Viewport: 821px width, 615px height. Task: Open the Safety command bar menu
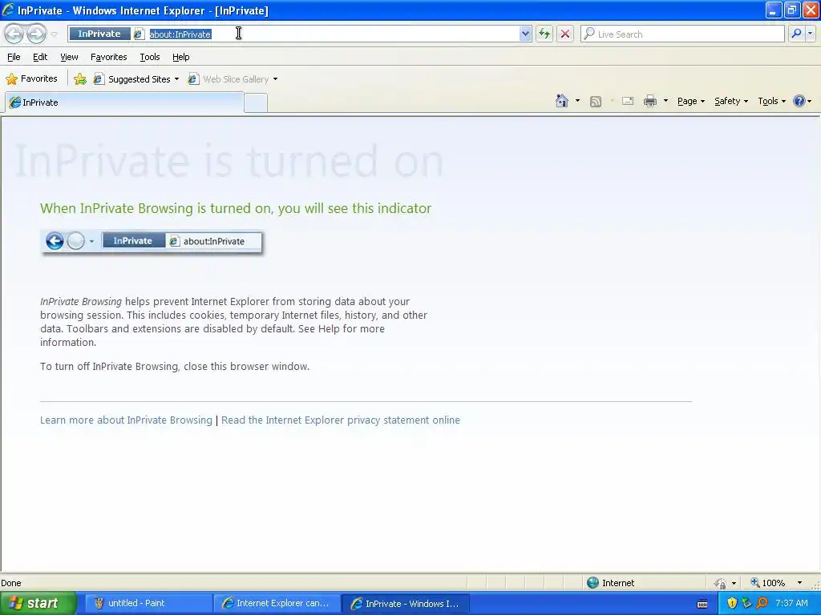point(731,101)
